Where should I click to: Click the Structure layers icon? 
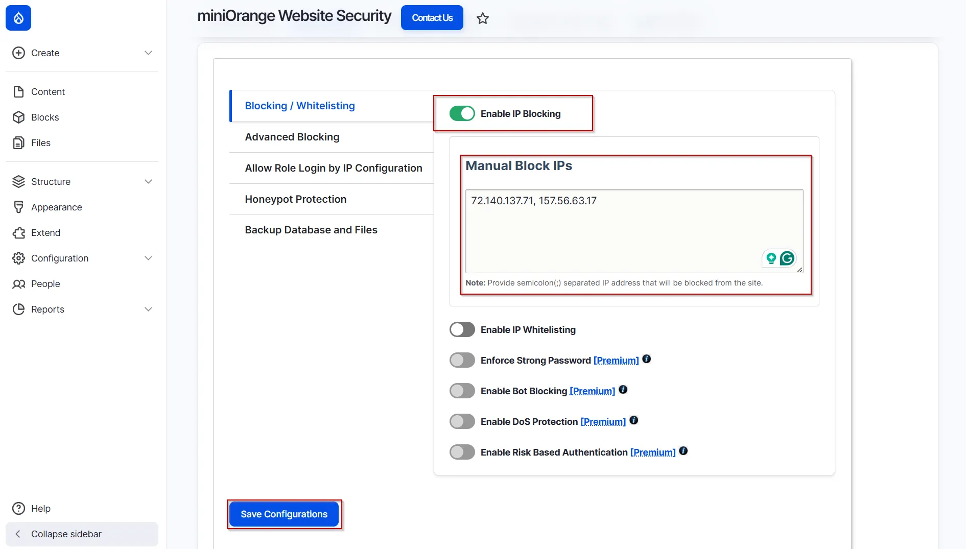click(18, 182)
